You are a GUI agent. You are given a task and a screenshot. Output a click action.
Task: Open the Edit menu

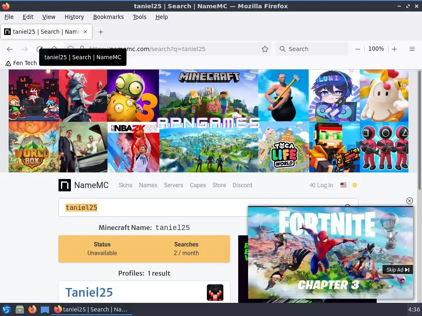click(x=28, y=17)
